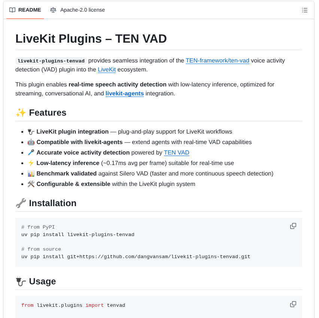
Task: Select the Installation heading text
Action: coord(52,203)
